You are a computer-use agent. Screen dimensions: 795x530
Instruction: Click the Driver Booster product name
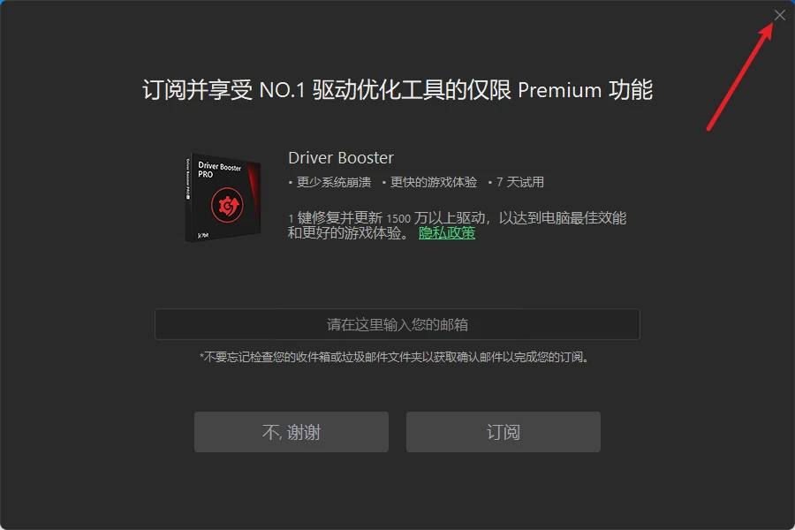(341, 158)
